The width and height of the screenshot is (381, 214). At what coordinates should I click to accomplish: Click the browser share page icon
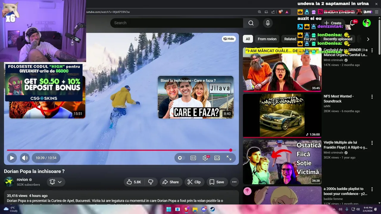click(273, 12)
